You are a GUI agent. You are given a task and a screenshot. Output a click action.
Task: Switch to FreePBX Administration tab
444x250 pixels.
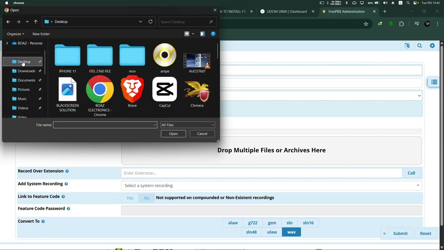pyautogui.click(x=347, y=11)
